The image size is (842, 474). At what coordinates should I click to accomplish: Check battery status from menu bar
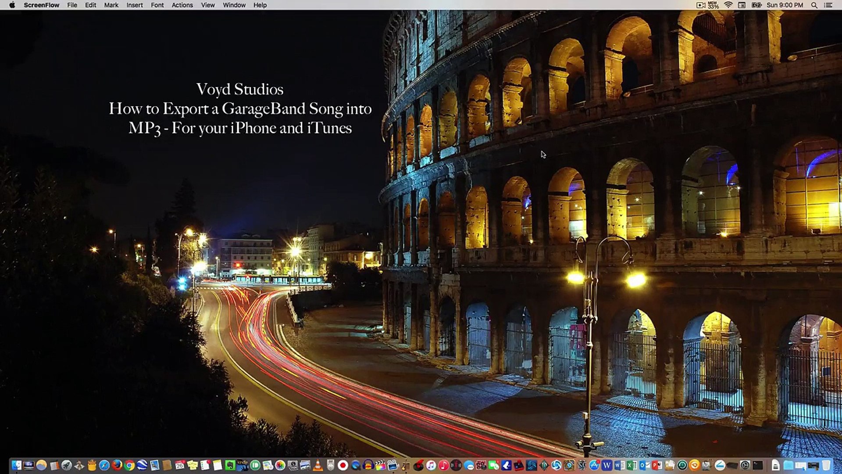point(757,5)
